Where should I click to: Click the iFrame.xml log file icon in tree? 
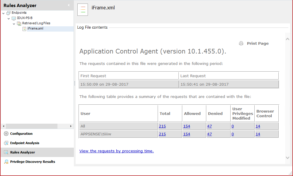pyautogui.click(x=24, y=29)
